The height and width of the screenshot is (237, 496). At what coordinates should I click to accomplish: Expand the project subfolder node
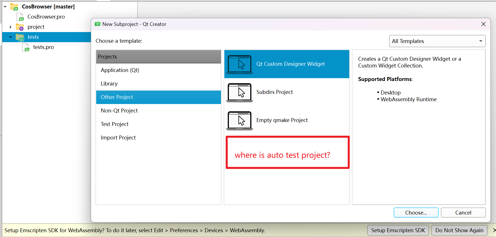tap(11, 27)
